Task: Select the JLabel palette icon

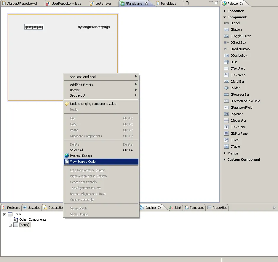Action: coord(226,23)
